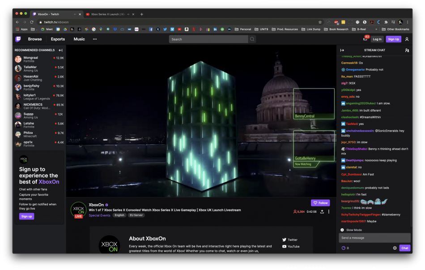
Task: Open the benjyfishy channel
Action: [x=39, y=87]
